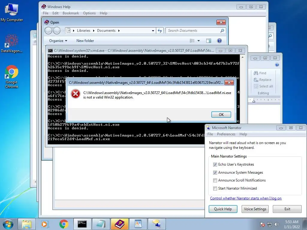Click the help icon in Open dialog toolbar
This screenshot has height=230, width=307.
[219, 41]
